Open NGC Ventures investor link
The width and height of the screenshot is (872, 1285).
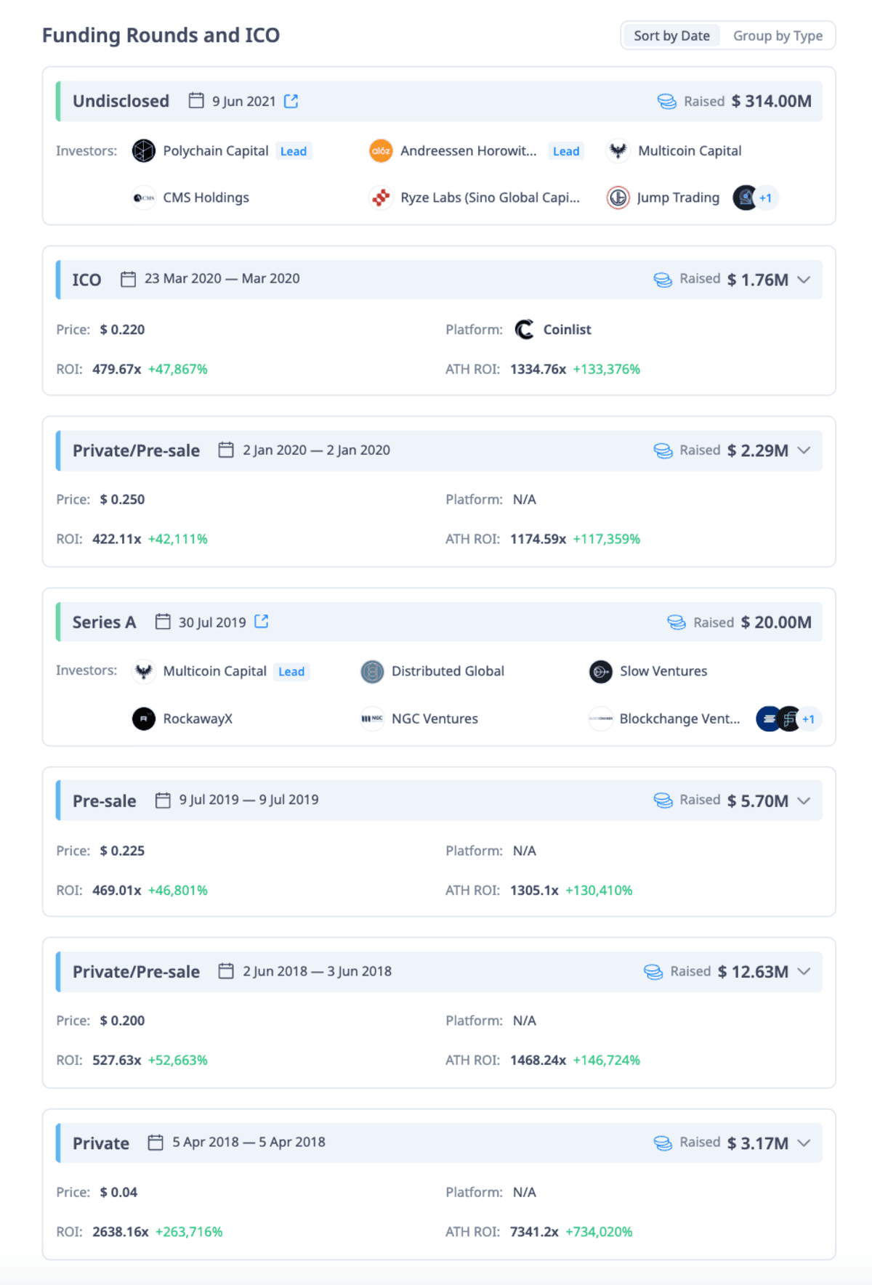point(435,718)
